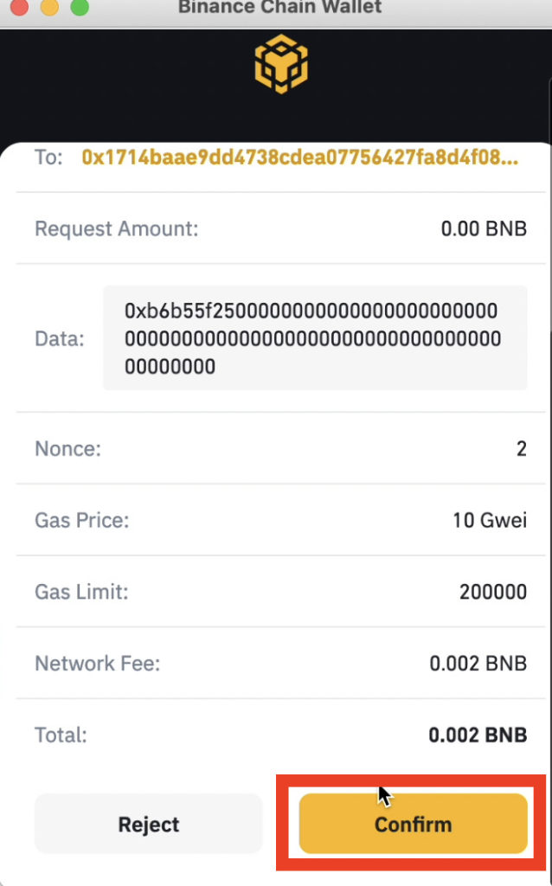
Task: Click the Gas Limit value 200000
Action: pos(493,592)
